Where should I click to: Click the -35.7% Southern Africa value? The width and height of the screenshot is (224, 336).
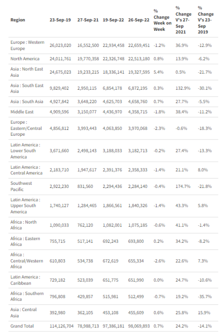pos(205,297)
